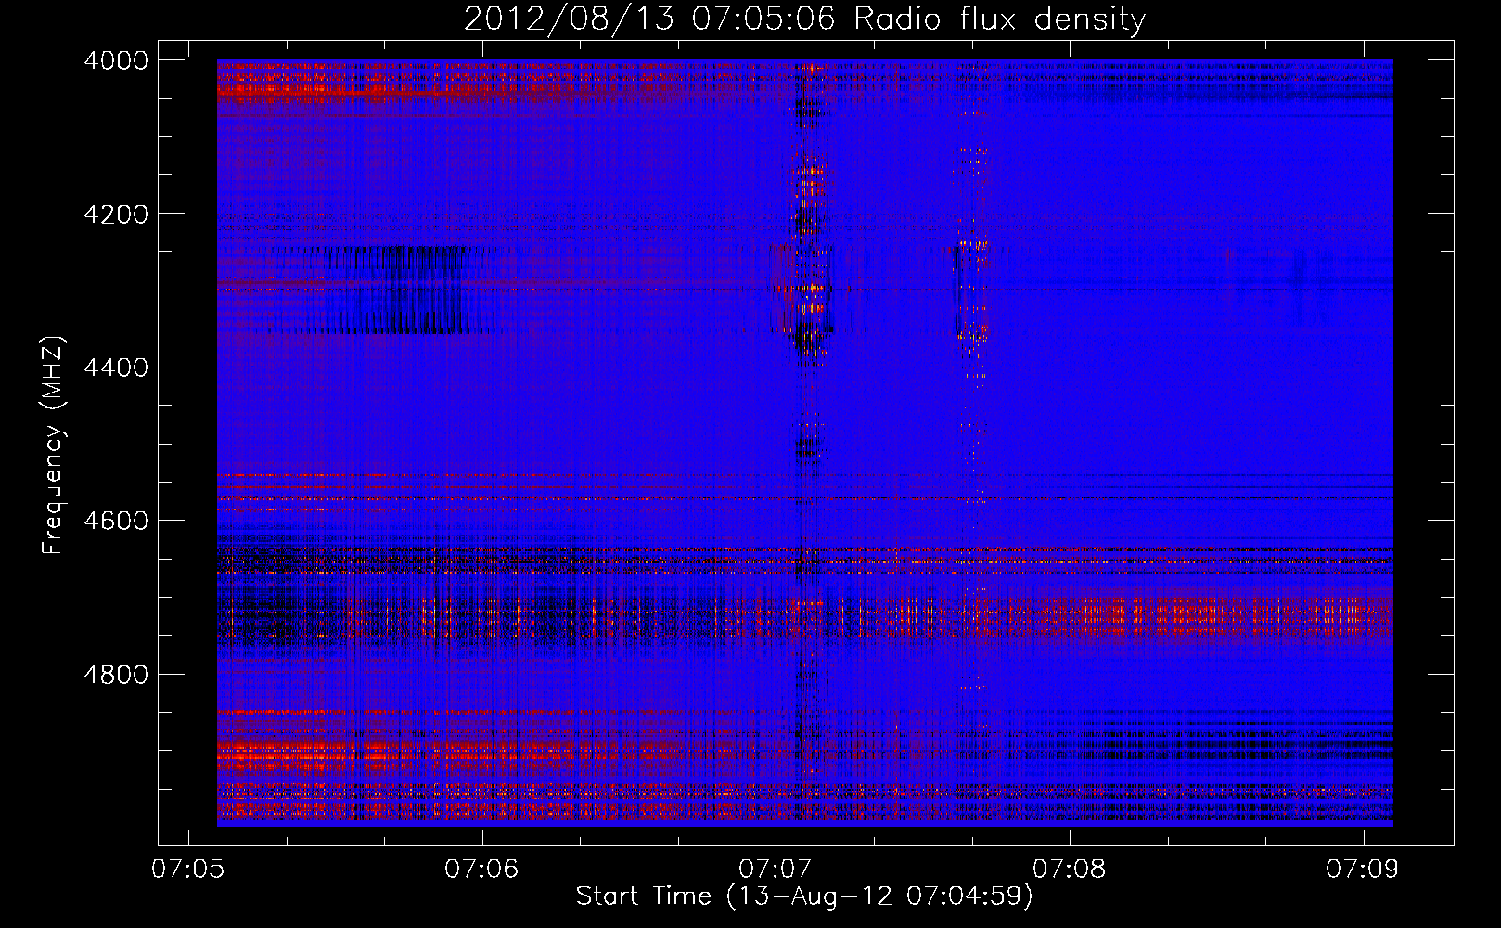
Task: Select the 4400 frequency axis label
Action: click(116, 367)
